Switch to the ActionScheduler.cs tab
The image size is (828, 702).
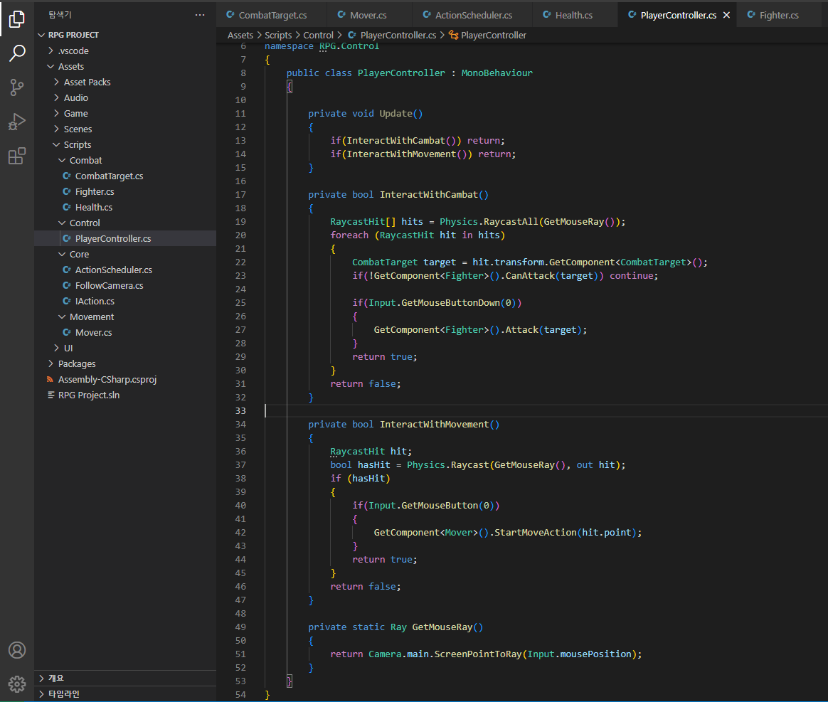point(473,15)
